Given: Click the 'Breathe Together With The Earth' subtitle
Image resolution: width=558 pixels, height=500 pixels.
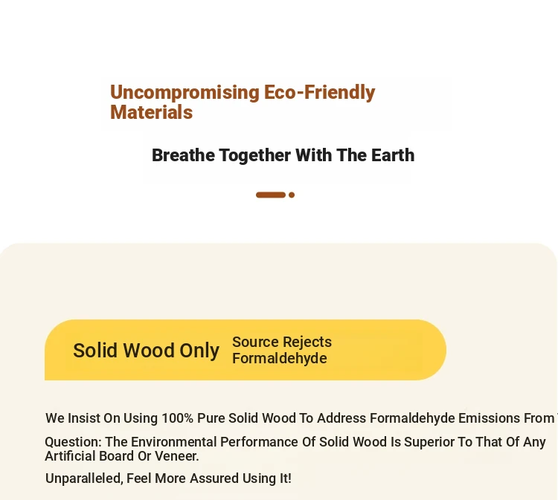Looking at the screenshot, I should (x=283, y=155).
